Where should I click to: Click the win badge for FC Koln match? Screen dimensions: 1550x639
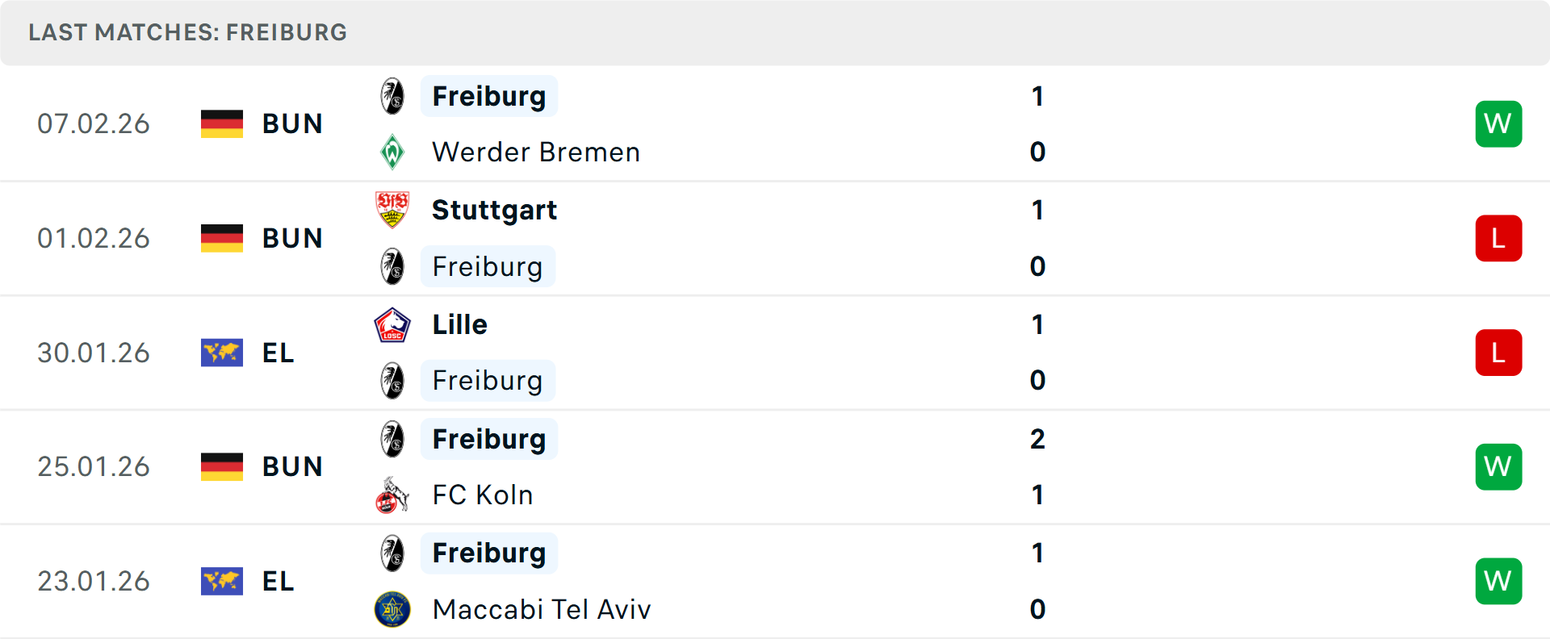tap(1498, 466)
